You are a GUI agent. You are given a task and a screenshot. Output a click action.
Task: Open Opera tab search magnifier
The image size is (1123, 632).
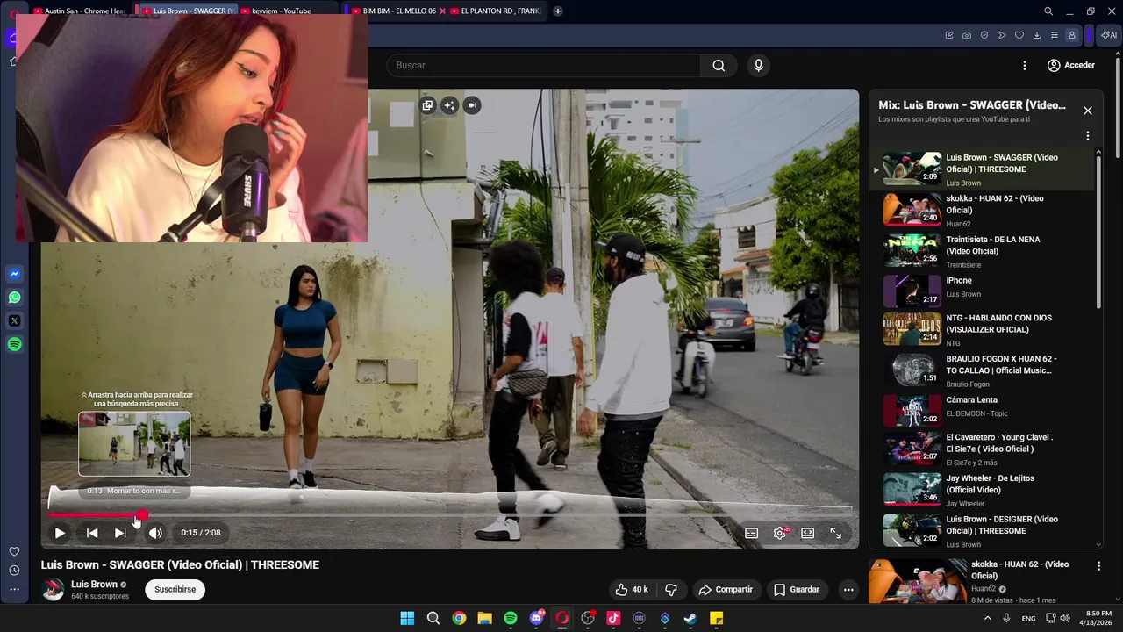coord(1048,11)
